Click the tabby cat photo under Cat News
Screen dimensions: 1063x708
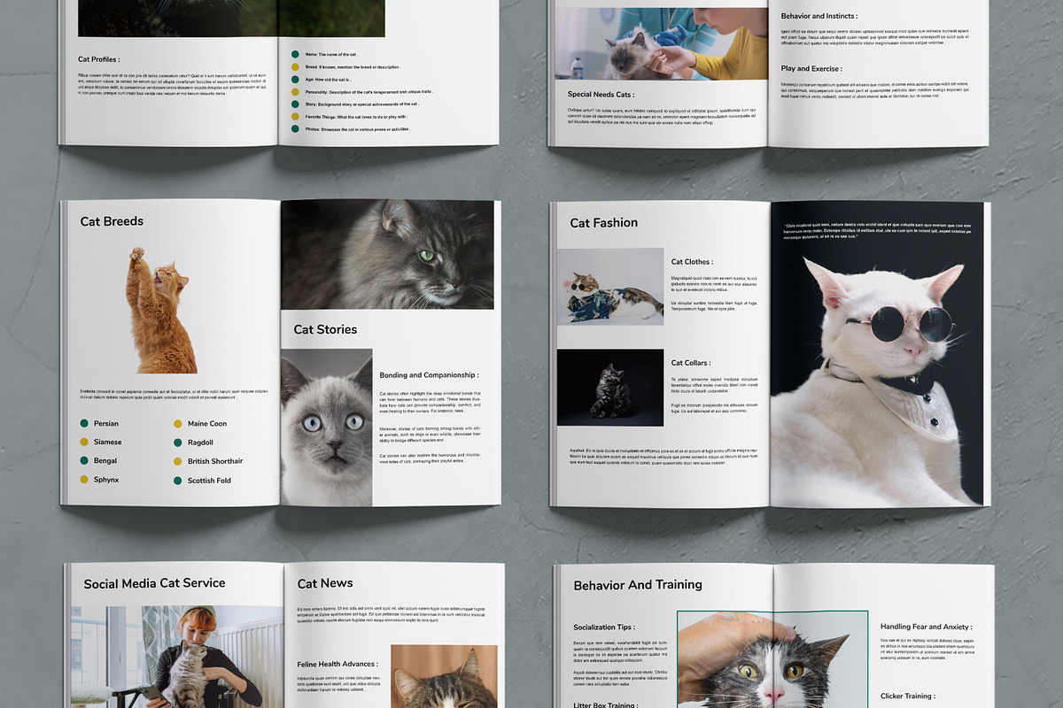444,676
